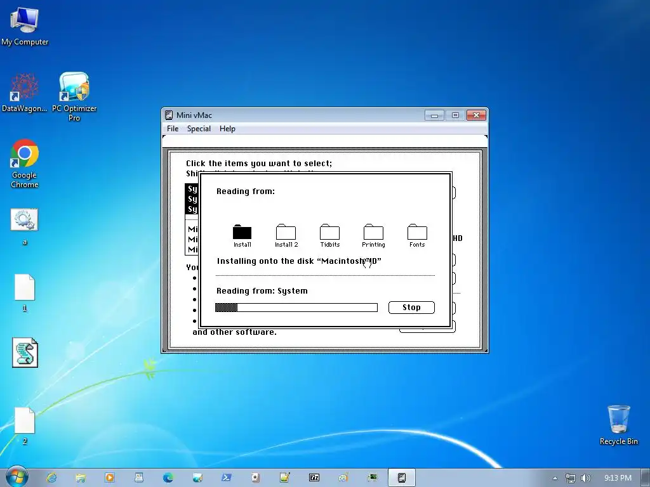Launch Microsoft Edge from the taskbar
This screenshot has width=650, height=487.
pos(168,477)
